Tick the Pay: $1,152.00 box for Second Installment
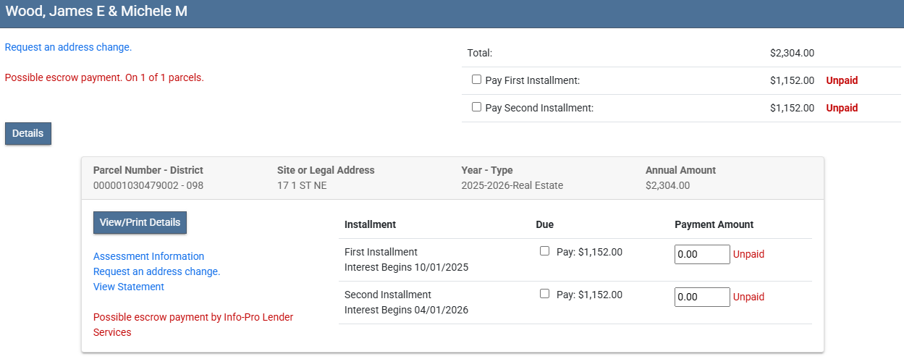The width and height of the screenshot is (904, 359). 544,294
